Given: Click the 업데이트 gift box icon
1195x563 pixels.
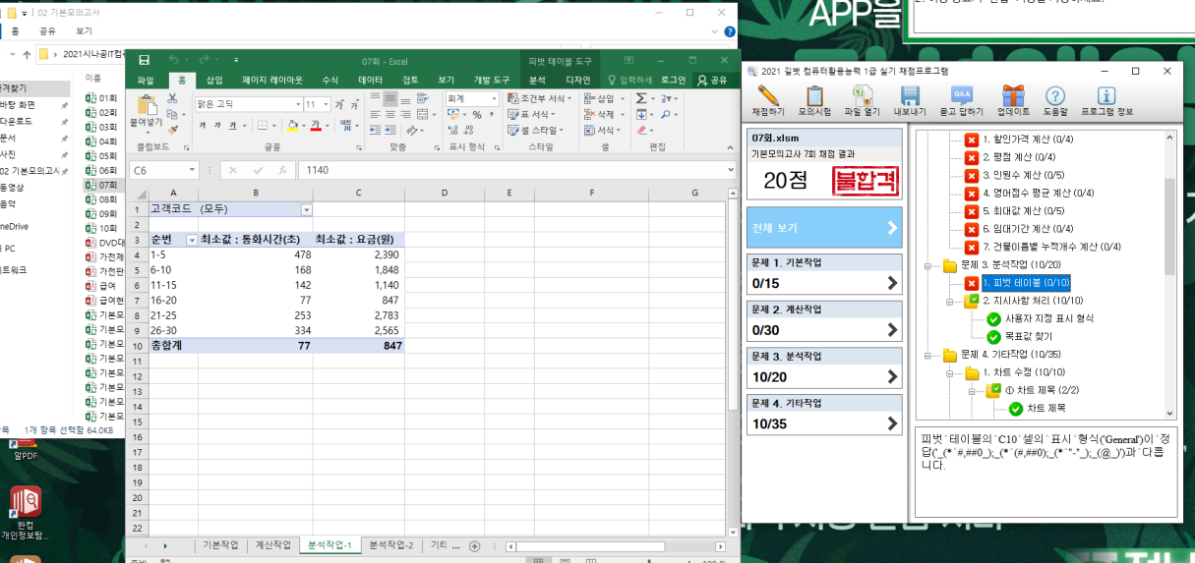Looking at the screenshot, I should click(1013, 96).
